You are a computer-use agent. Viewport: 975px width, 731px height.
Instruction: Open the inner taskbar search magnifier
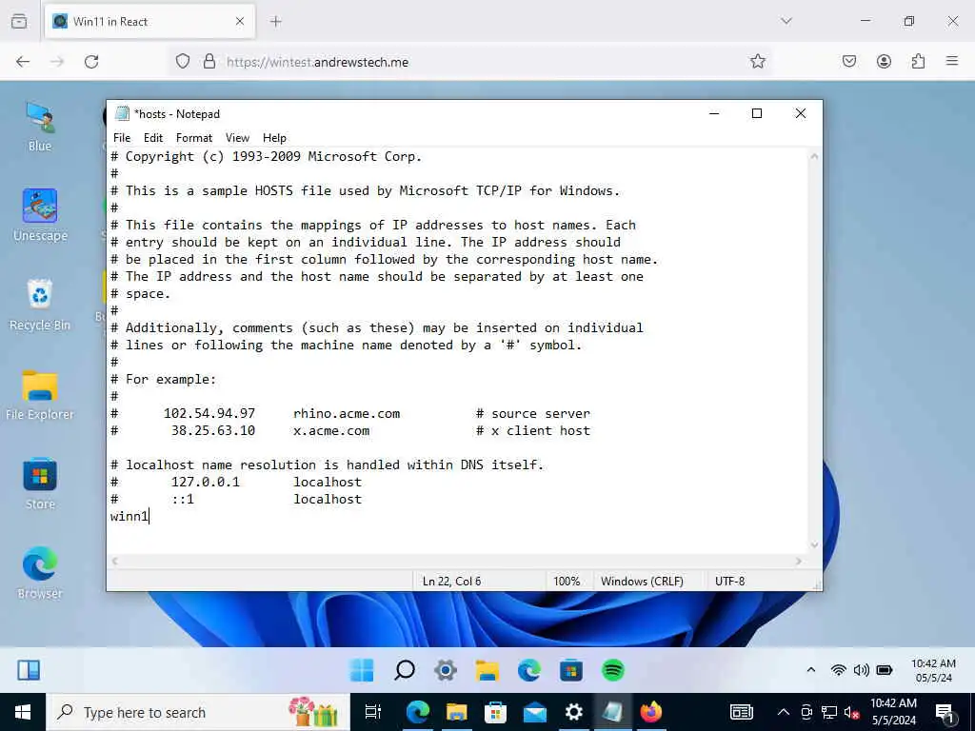click(404, 670)
